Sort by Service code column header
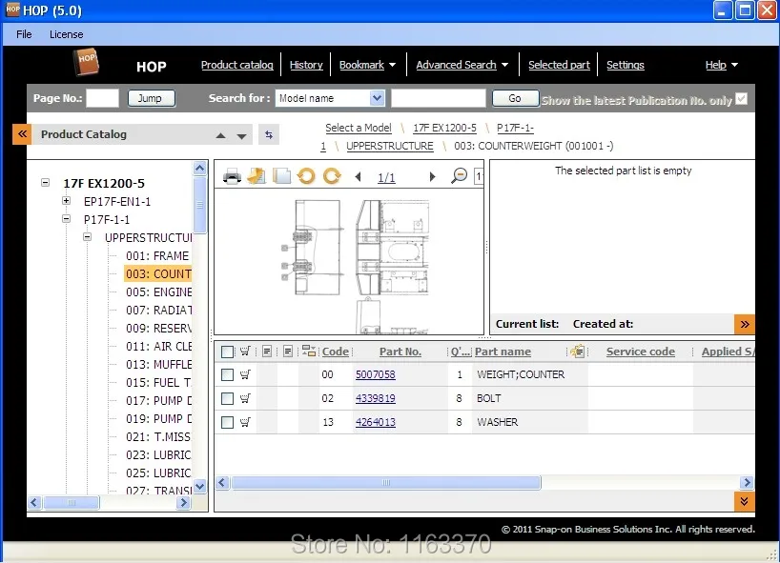 click(640, 352)
